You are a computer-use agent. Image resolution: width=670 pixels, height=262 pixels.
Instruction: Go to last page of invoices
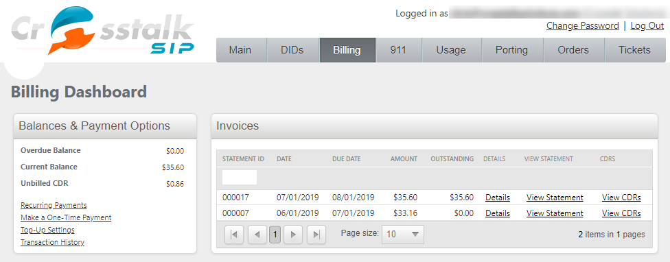click(316, 235)
